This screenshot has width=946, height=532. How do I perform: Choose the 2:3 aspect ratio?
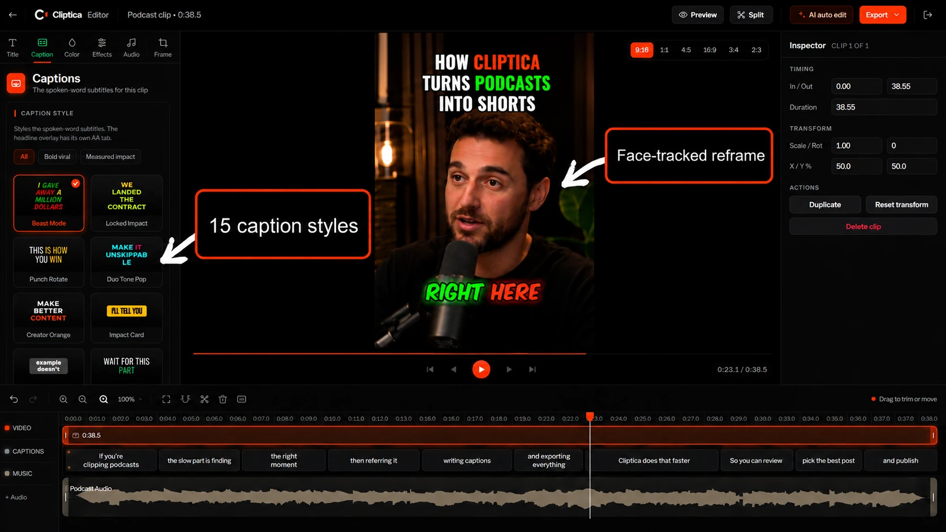click(756, 50)
